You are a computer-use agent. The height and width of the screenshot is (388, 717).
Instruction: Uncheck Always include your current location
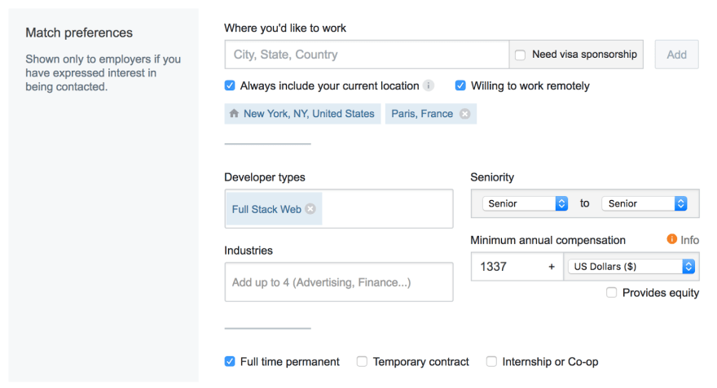[230, 85]
